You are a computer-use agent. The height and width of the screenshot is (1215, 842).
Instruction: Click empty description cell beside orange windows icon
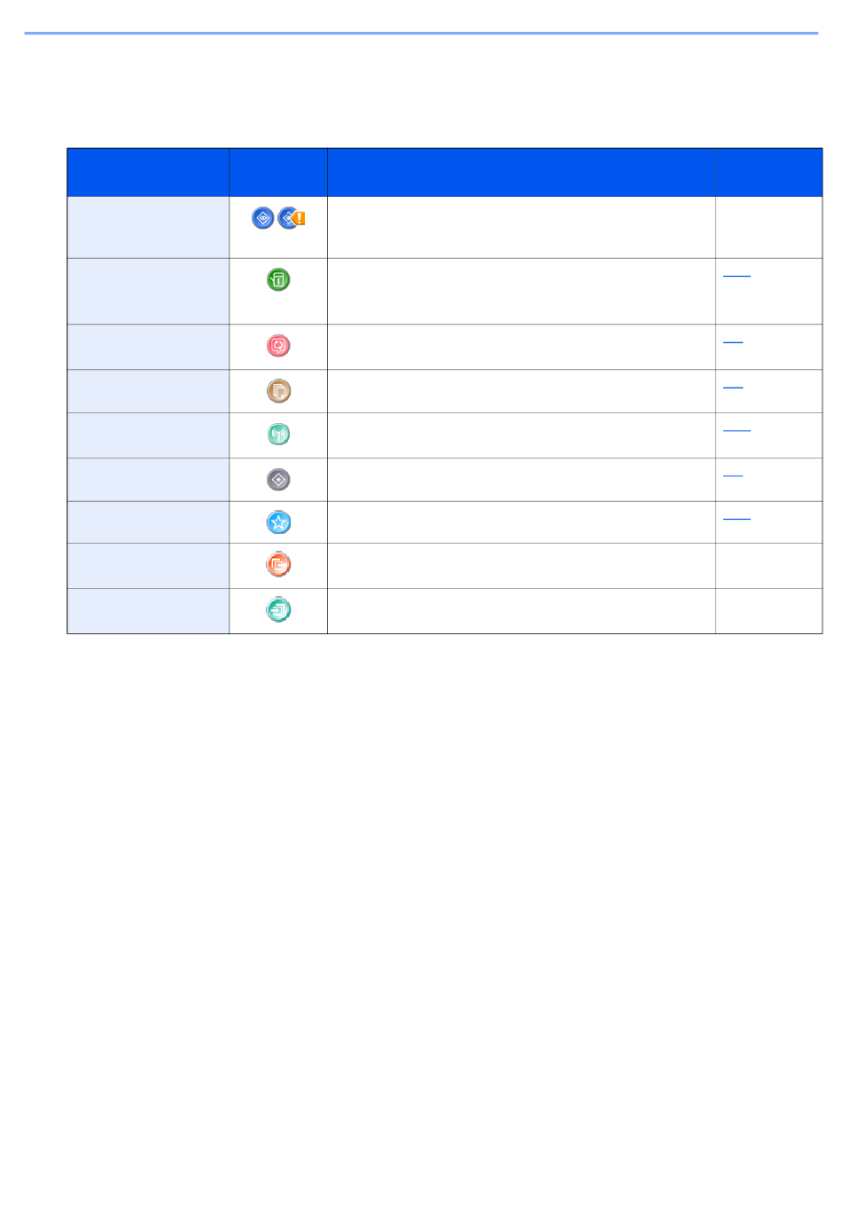click(x=521, y=566)
